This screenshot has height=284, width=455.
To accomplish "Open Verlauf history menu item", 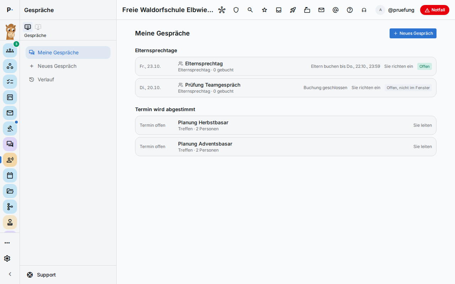I will [68, 80].
